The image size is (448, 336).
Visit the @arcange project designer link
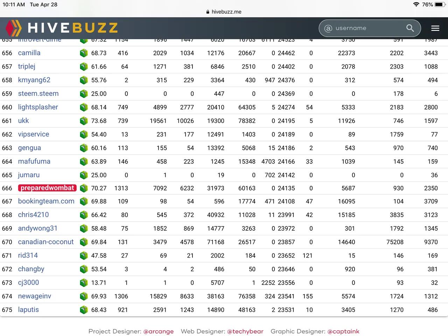click(x=159, y=331)
